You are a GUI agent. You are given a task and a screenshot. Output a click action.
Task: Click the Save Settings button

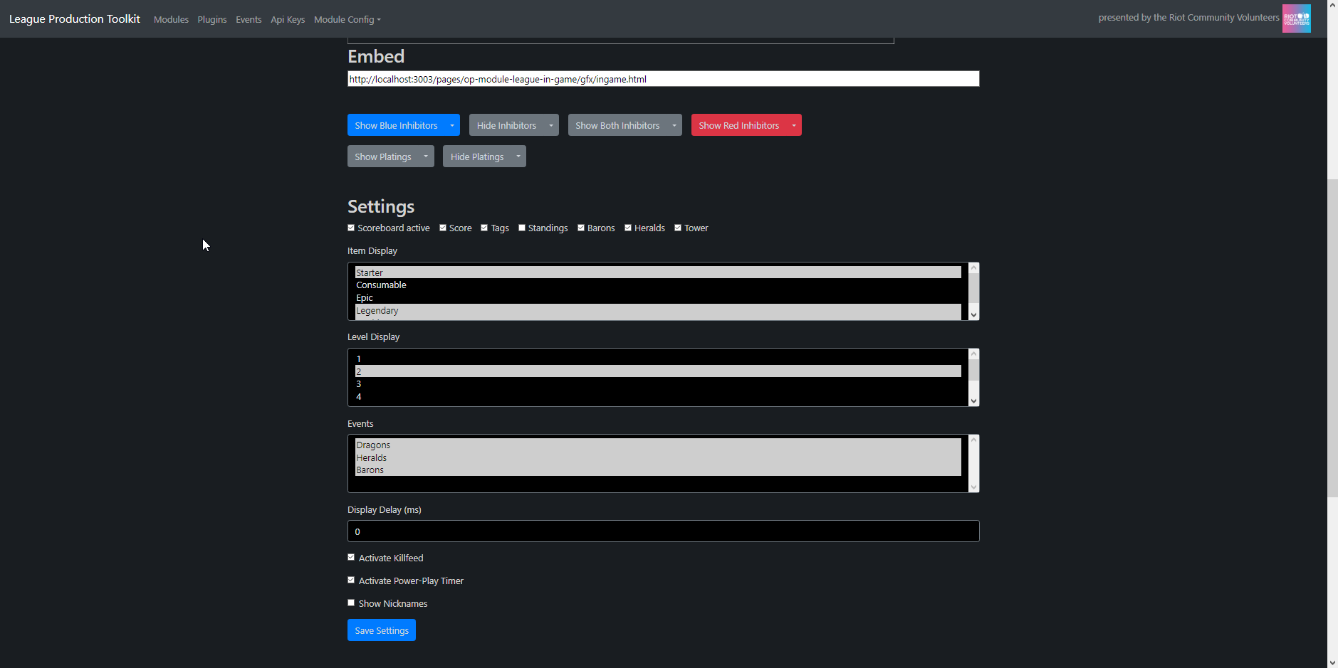pyautogui.click(x=381, y=630)
